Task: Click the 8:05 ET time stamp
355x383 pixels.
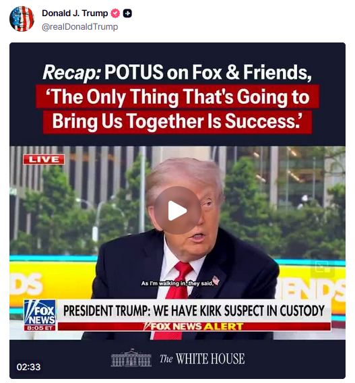Action: [x=40, y=328]
